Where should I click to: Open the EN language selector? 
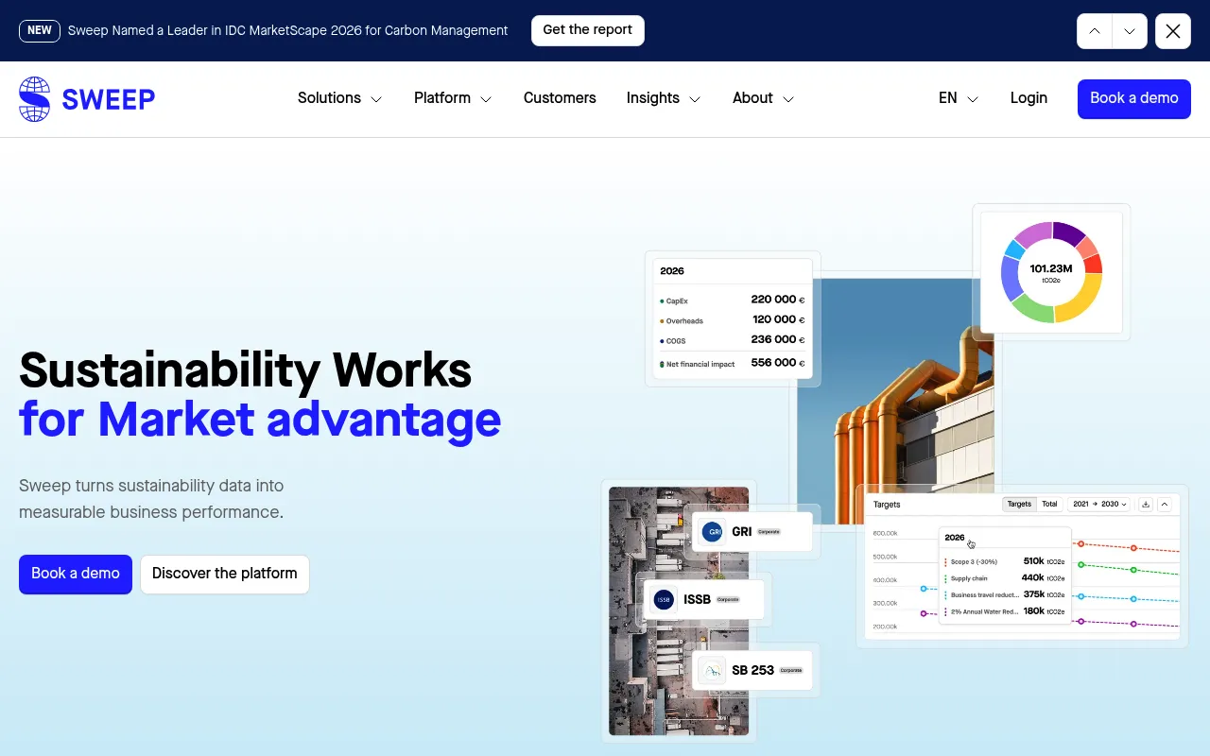(959, 98)
